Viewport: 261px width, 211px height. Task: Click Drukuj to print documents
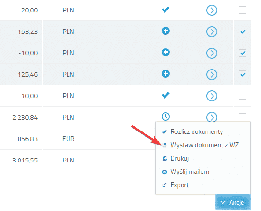[x=175, y=158]
